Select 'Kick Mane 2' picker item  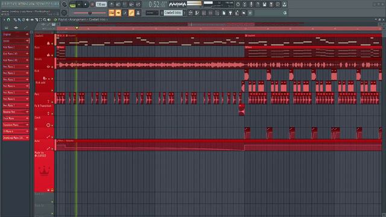click(x=16, y=47)
